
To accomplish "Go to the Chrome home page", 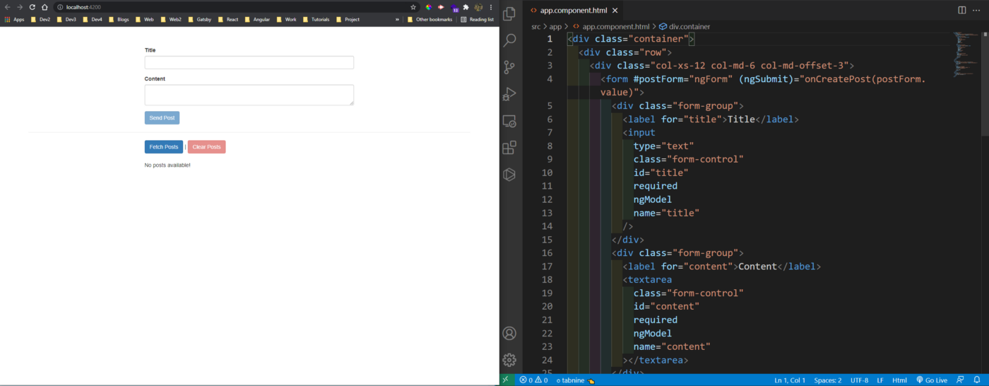I will click(x=45, y=7).
